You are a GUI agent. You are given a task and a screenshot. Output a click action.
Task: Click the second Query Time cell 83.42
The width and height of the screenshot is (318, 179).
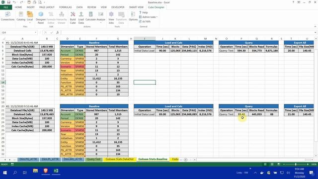point(241,114)
